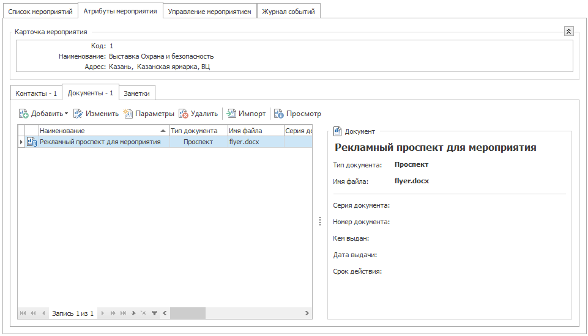The width and height of the screenshot is (588, 336).
Task: Go to the previous page of records
Action: click(x=34, y=313)
